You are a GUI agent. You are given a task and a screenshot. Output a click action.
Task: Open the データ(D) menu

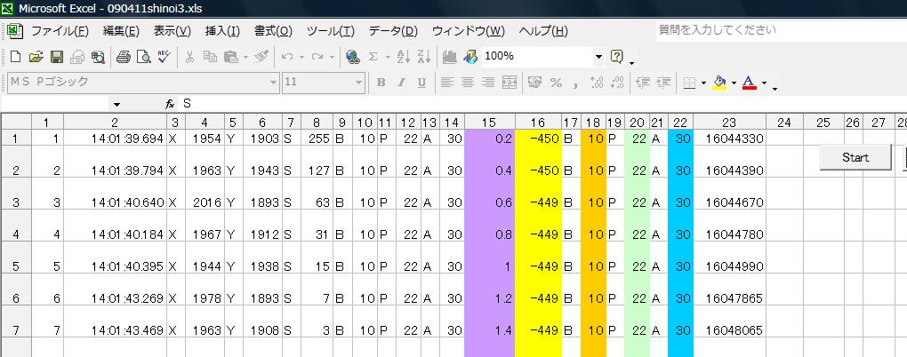tap(393, 31)
